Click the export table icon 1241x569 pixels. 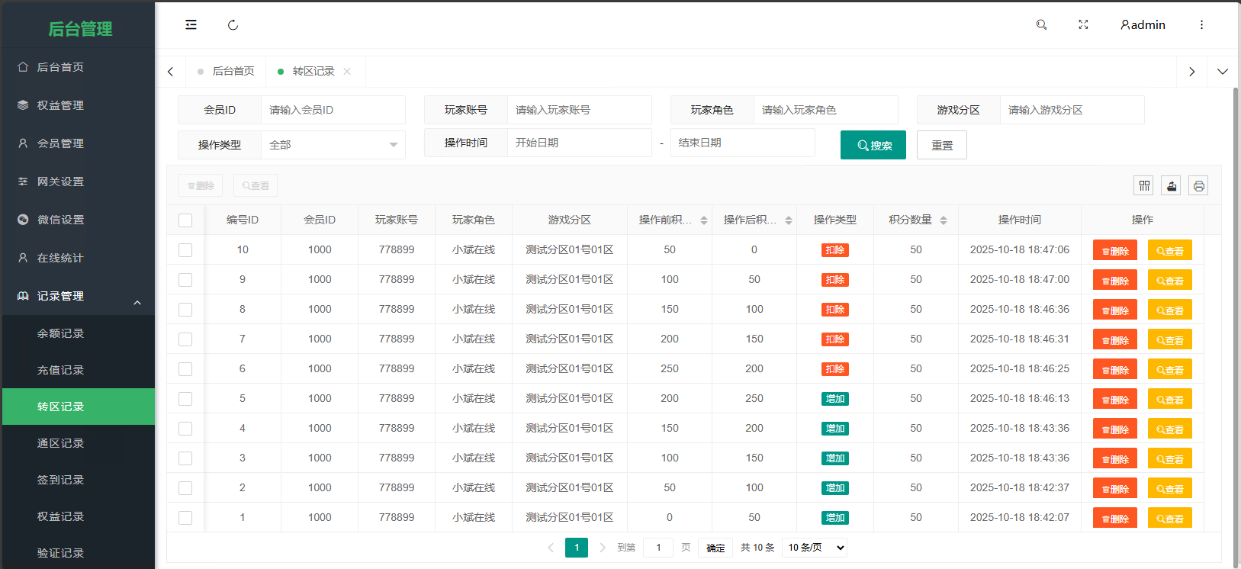click(1172, 185)
